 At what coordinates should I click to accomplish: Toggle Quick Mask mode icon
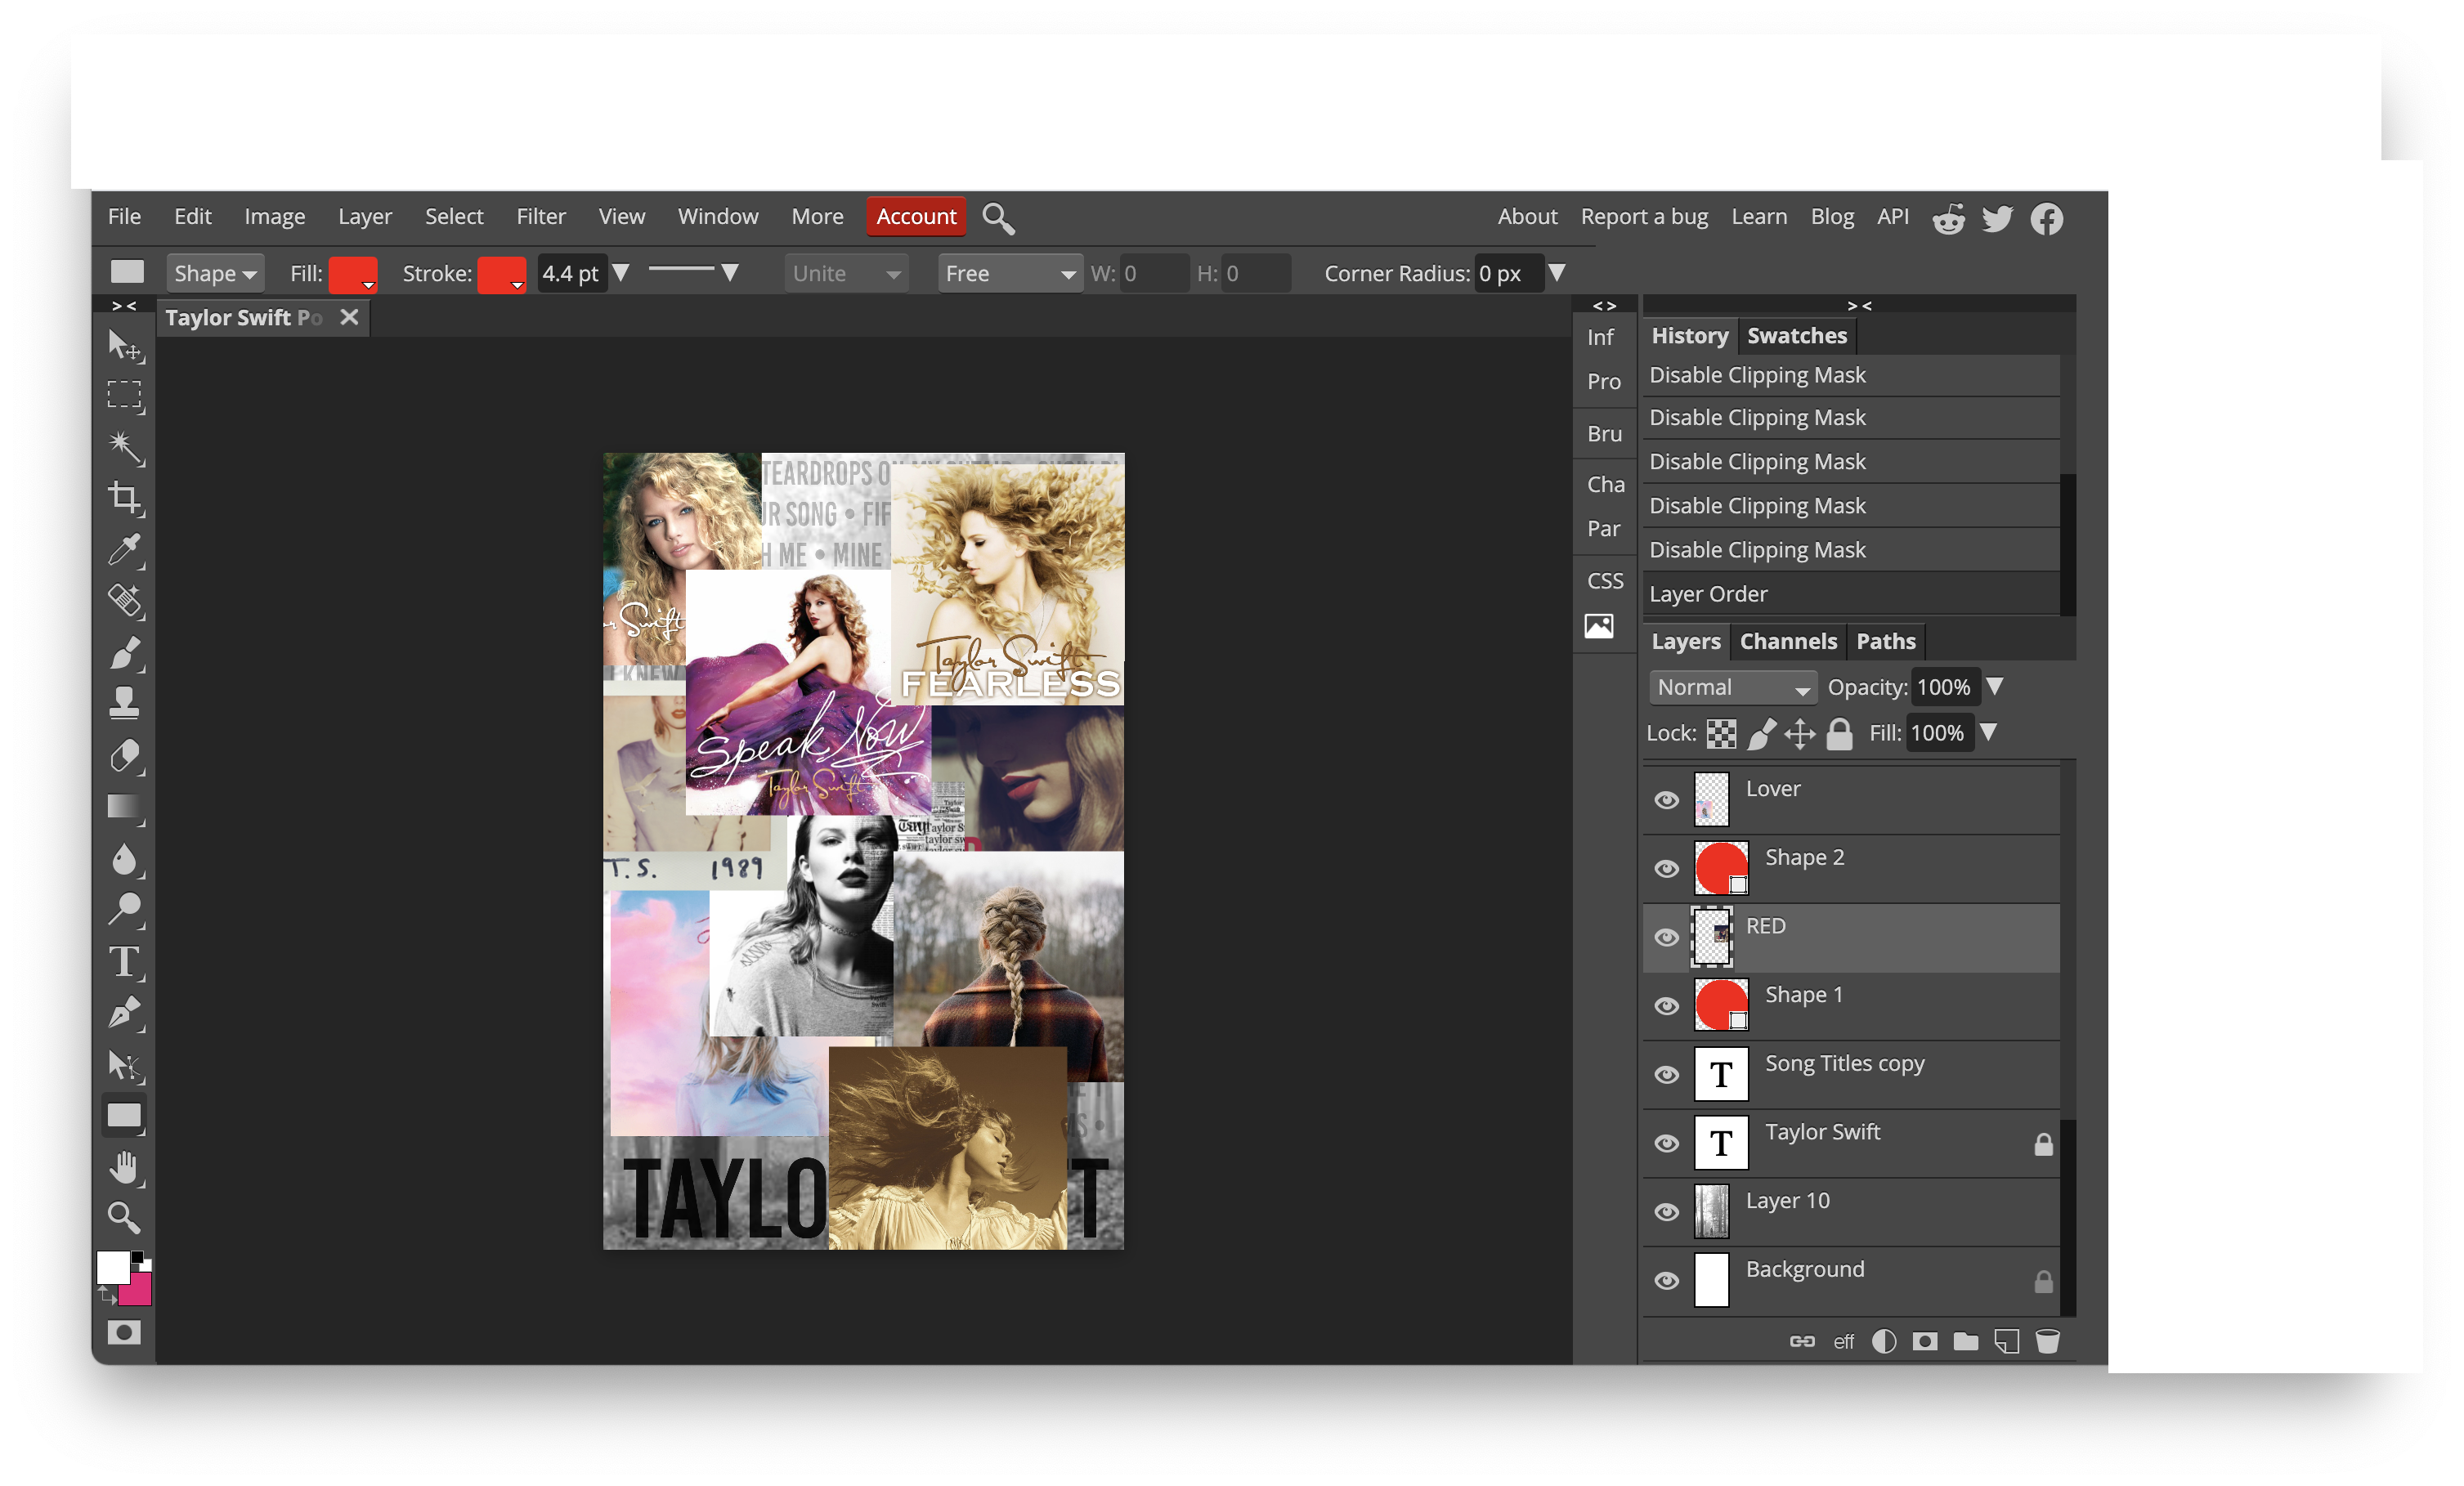click(x=125, y=1333)
